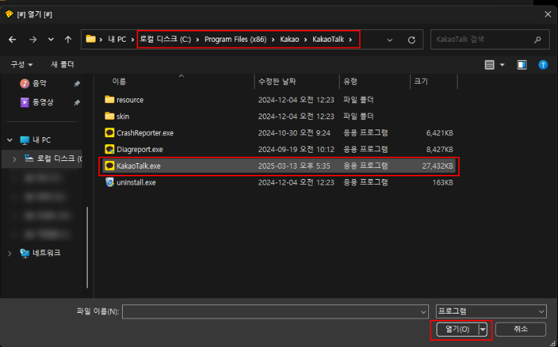The height and width of the screenshot is (347, 558).
Task: Expand the 네트워크 tree node
Action: [10, 254]
